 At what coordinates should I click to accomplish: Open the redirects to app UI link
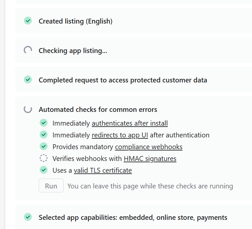click(120, 135)
